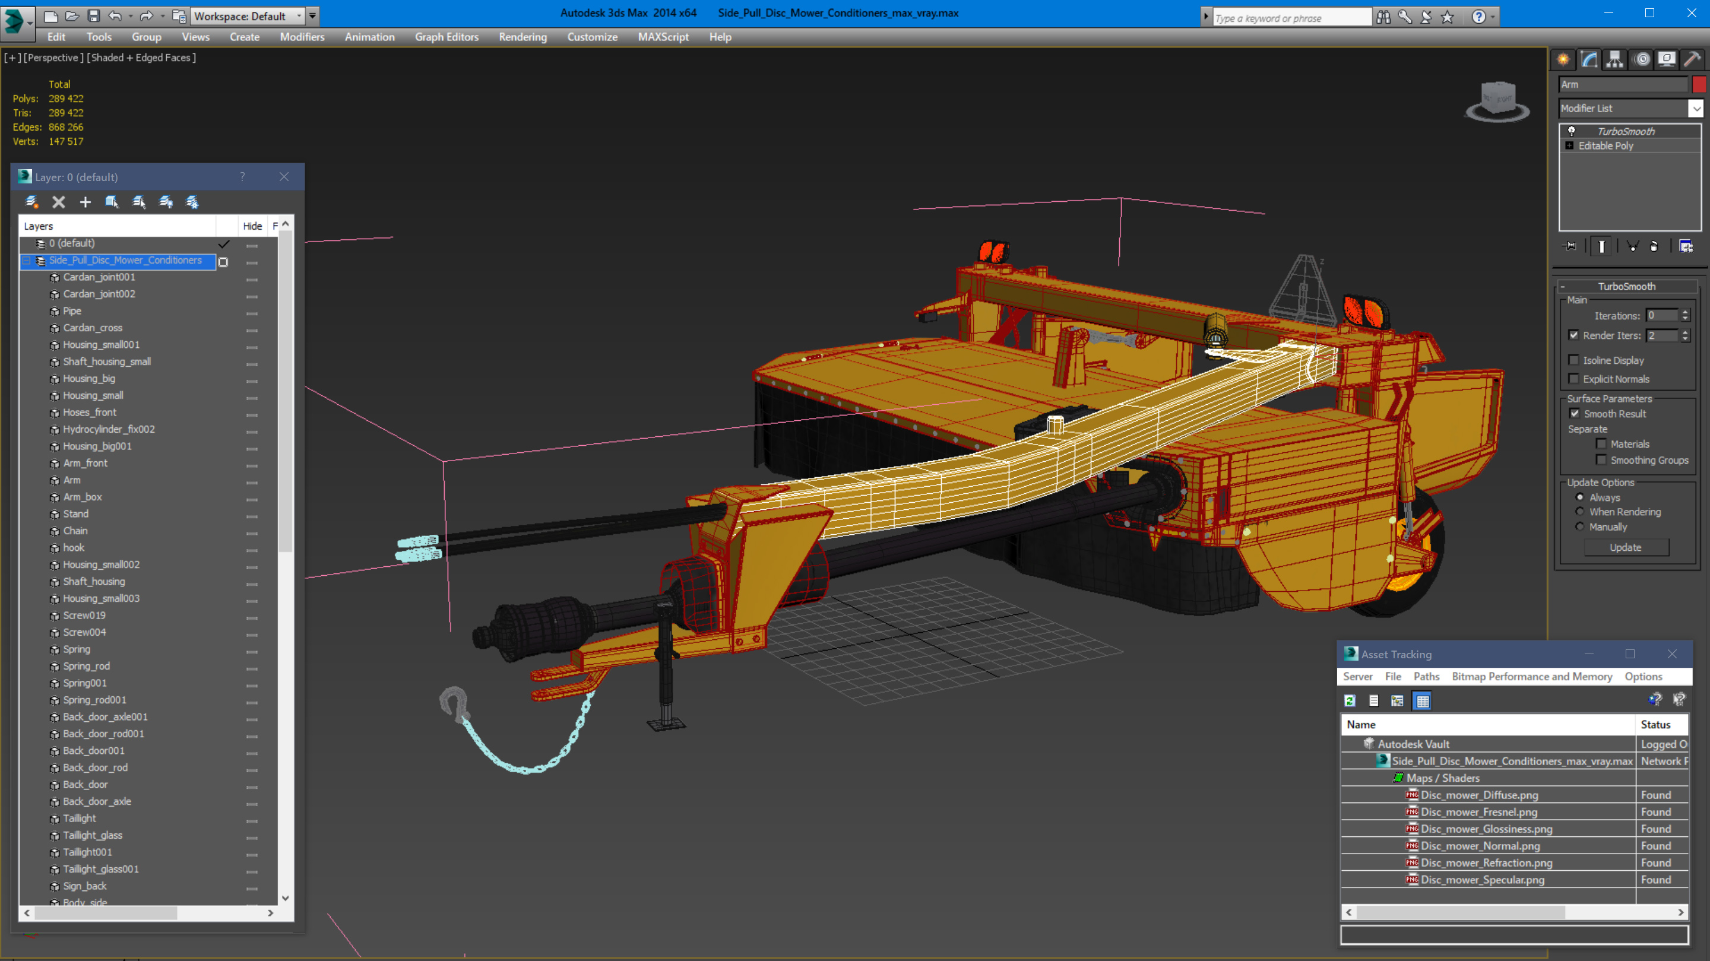The height and width of the screenshot is (961, 1710).
Task: Click Create New Layer icon in Layer dialog
Action: click(x=31, y=202)
